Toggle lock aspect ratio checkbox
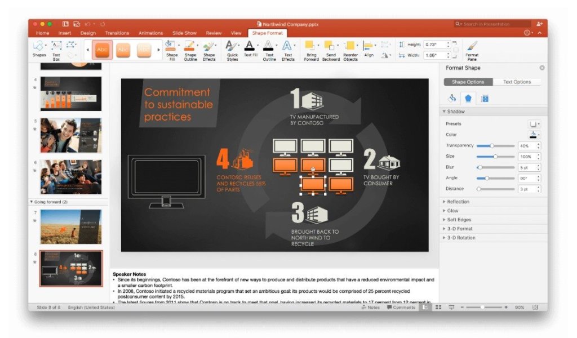 pos(456,50)
